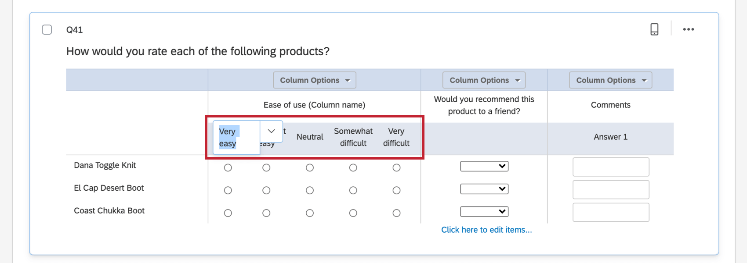Select Neutral for El Cap Desert Boot
The image size is (747, 263).
pyautogui.click(x=310, y=190)
